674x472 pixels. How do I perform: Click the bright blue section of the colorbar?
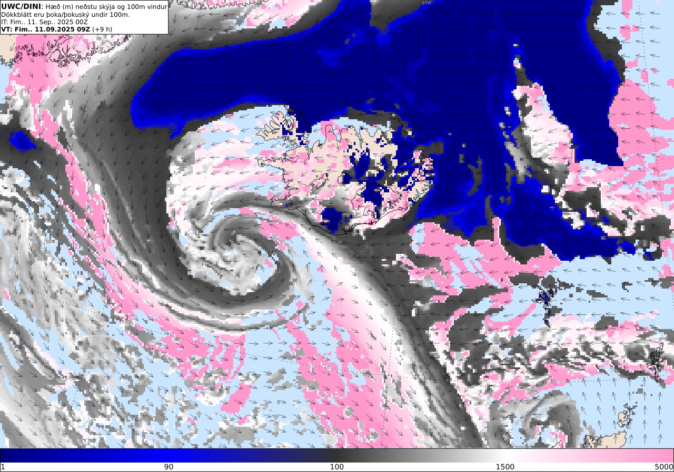tap(168, 455)
